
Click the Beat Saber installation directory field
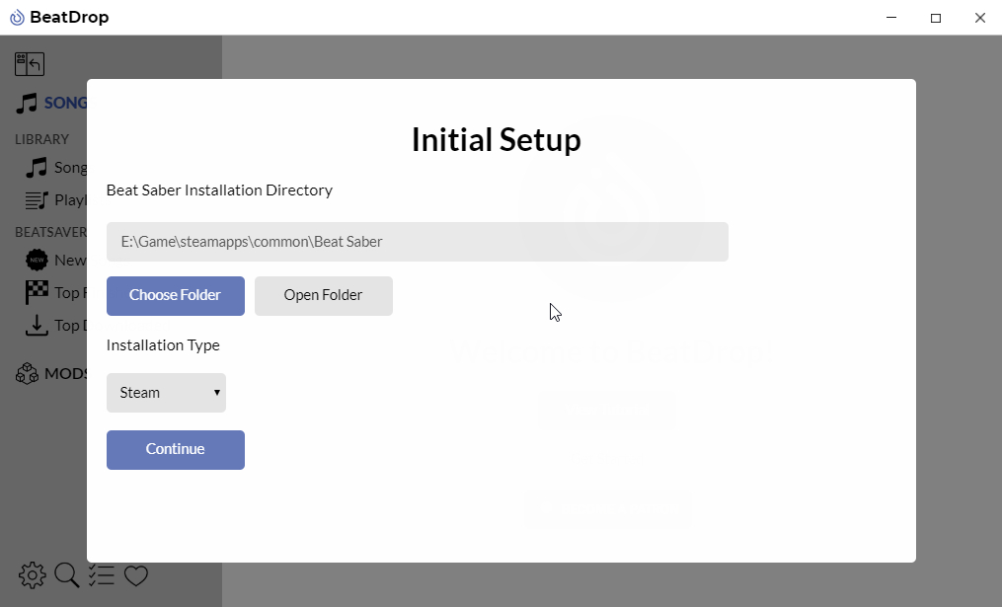418,242
